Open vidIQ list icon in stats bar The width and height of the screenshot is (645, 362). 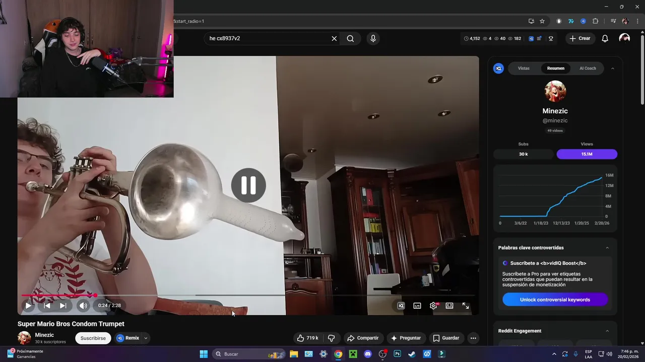539,38
